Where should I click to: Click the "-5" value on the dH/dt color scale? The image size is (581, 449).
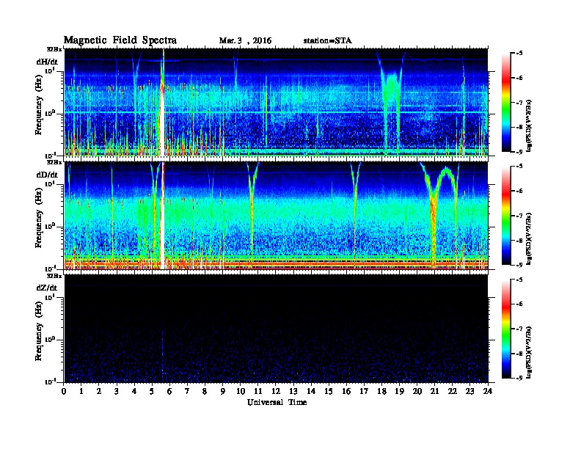pos(519,53)
